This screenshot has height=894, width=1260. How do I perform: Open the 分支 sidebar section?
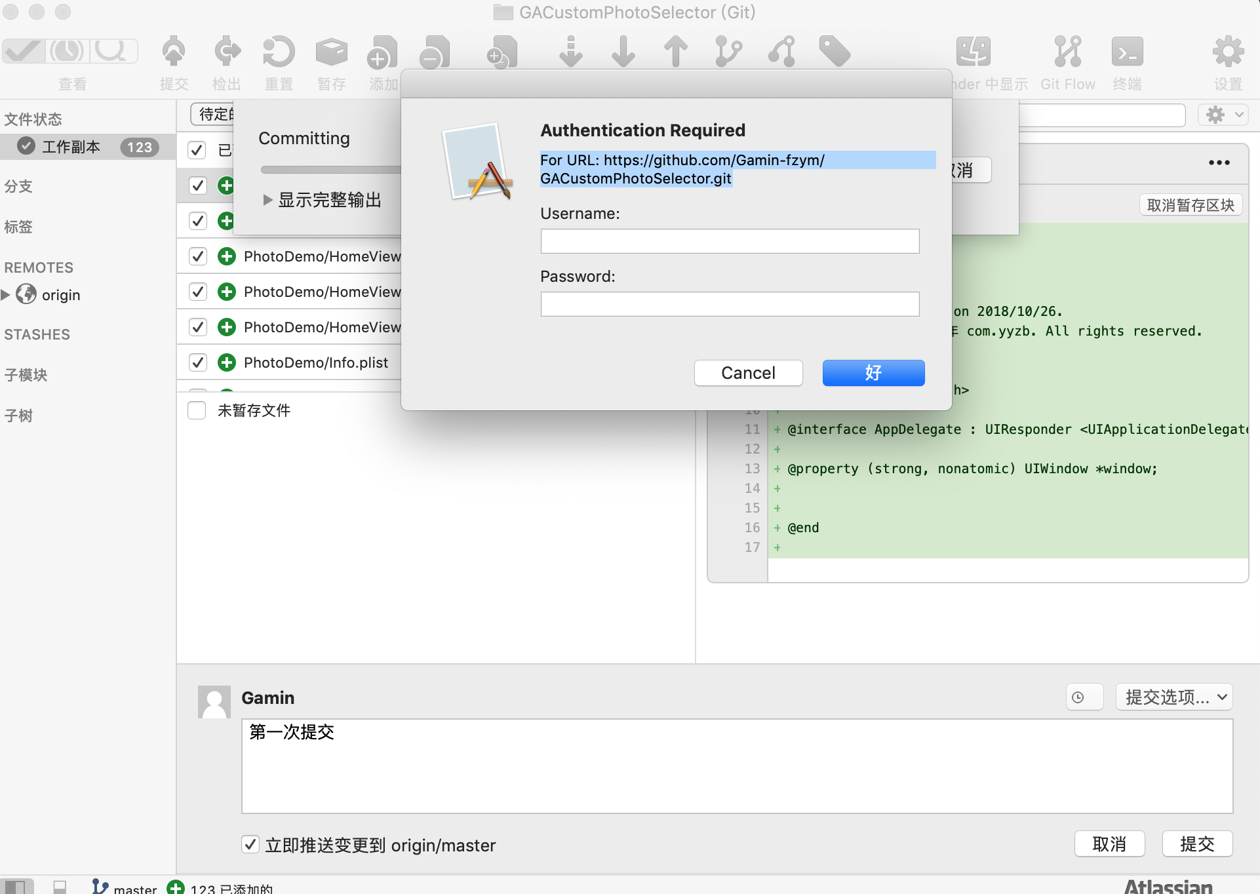tap(18, 186)
